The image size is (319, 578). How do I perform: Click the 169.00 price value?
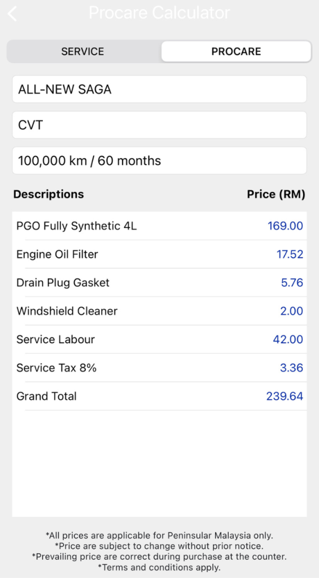point(286,226)
